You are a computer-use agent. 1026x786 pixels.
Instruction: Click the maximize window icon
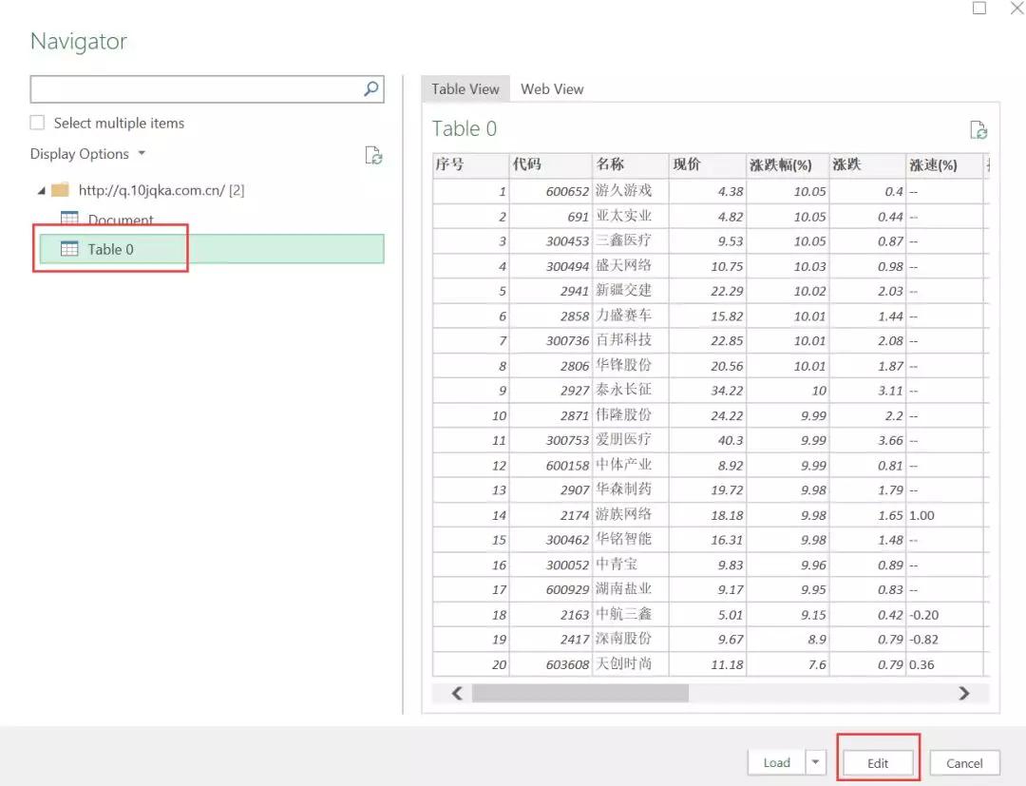pos(979,9)
